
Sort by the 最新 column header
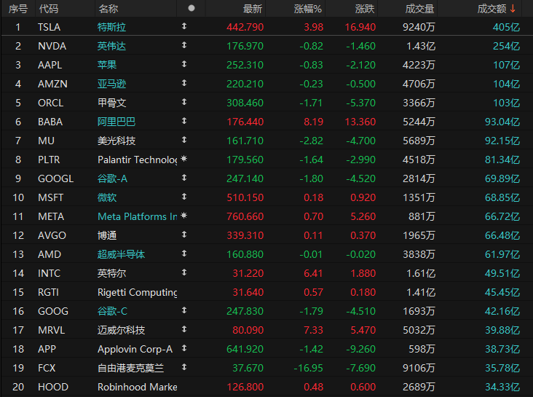253,9
